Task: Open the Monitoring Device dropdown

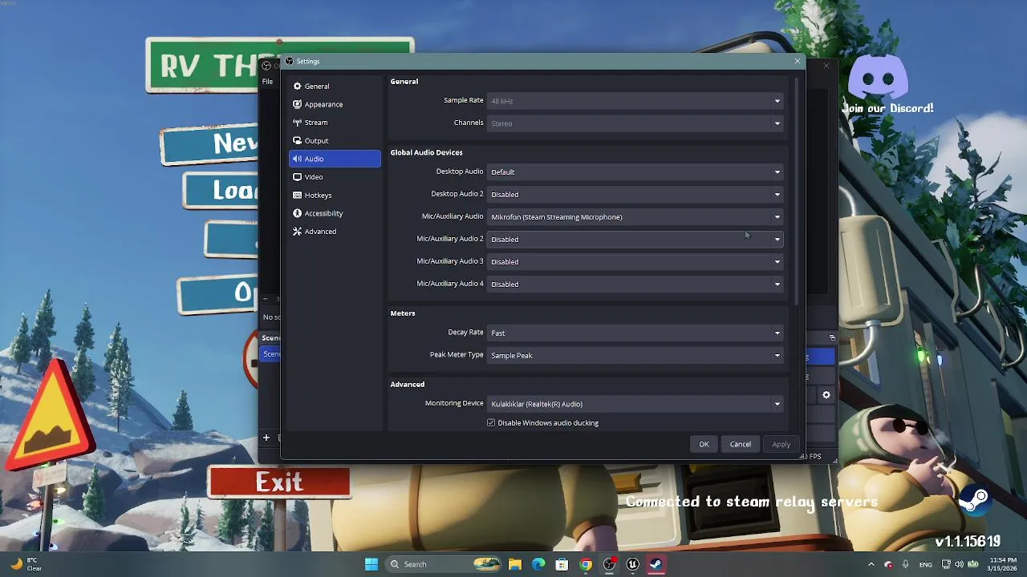Action: (x=635, y=404)
